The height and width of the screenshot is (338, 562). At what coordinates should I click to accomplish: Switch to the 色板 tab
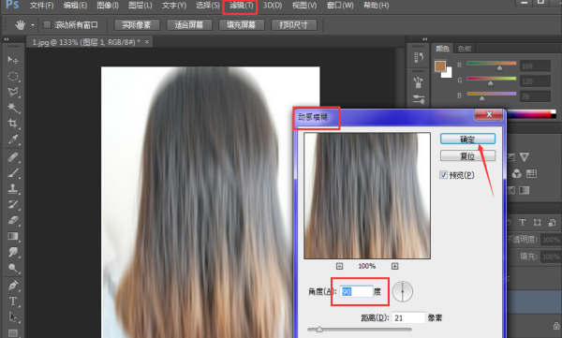(x=465, y=49)
